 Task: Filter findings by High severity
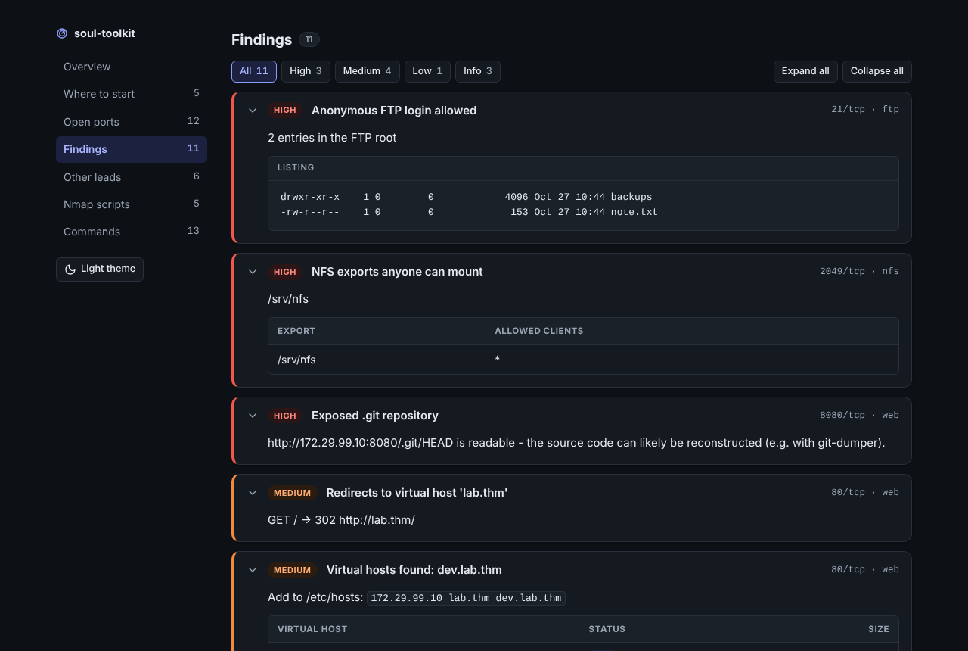(306, 71)
